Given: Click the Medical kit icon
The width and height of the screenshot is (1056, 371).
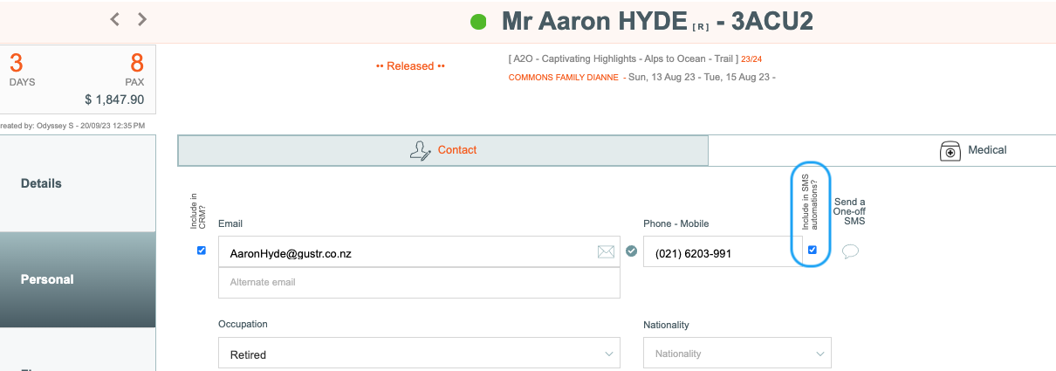Looking at the screenshot, I should click(x=950, y=151).
